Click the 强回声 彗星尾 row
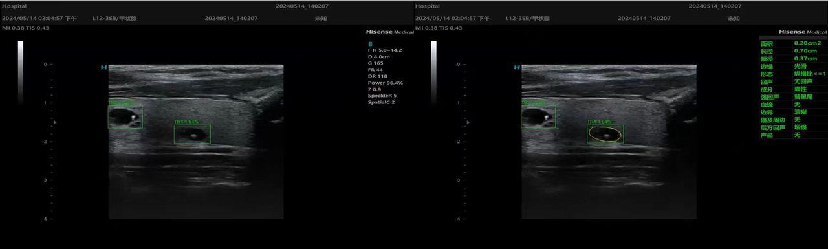The image size is (828, 249). coord(793,96)
